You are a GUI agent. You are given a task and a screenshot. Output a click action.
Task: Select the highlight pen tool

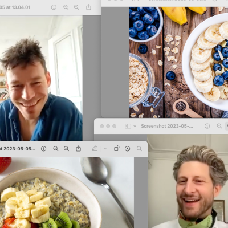(x=95, y=149)
